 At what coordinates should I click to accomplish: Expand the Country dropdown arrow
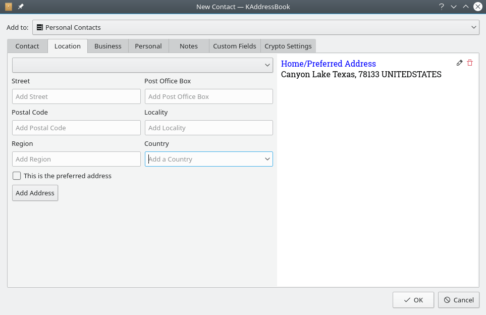click(x=267, y=159)
